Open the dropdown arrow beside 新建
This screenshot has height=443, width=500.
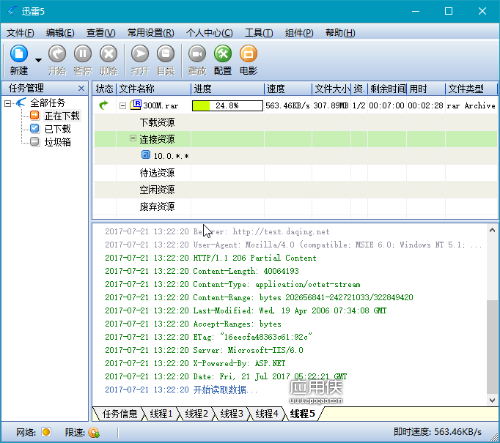[x=38, y=60]
